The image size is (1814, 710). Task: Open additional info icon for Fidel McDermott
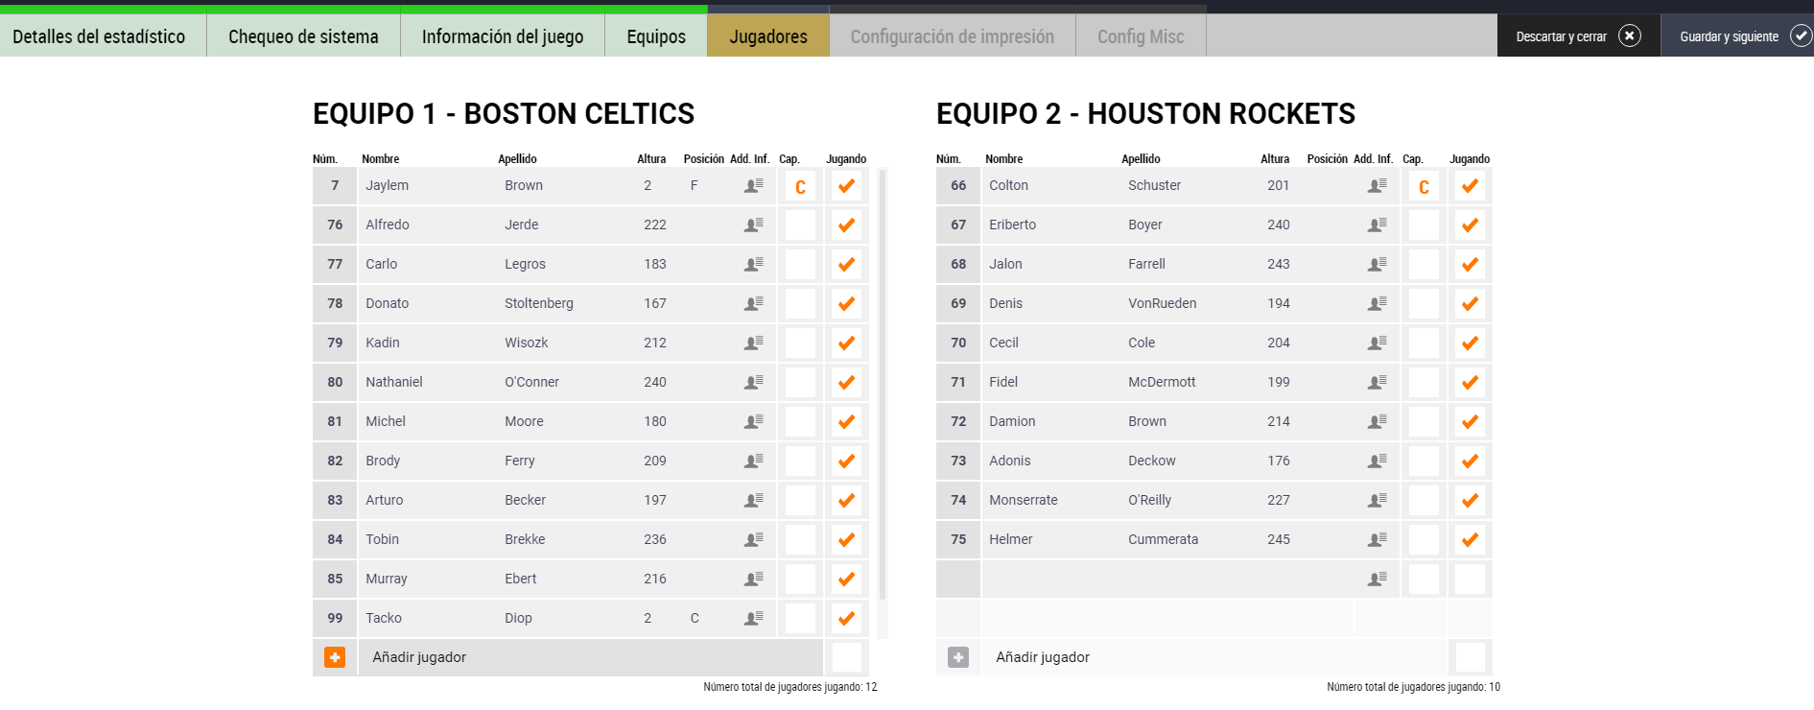coord(1378,382)
